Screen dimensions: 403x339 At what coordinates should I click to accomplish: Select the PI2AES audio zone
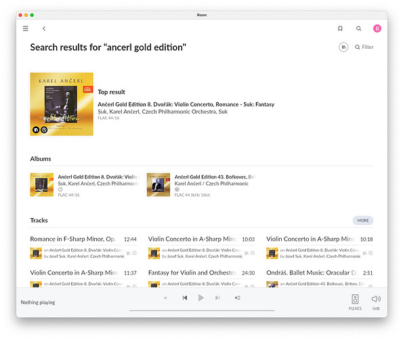coord(355,302)
